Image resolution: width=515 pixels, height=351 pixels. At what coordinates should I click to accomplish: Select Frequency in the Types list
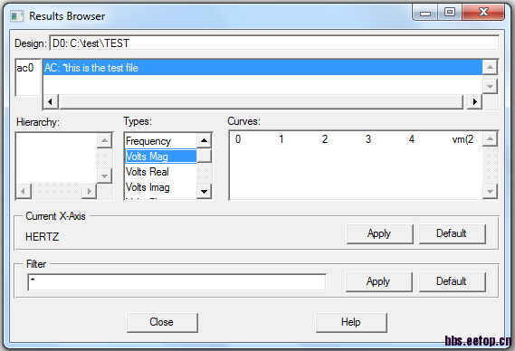(161, 141)
